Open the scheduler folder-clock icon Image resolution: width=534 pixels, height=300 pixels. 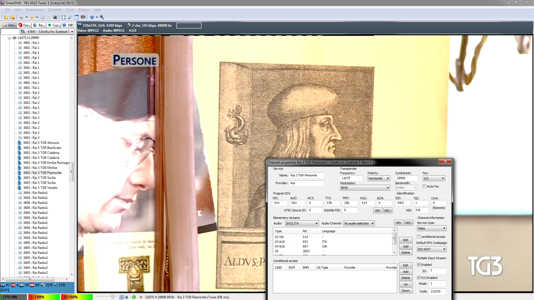[42, 17]
